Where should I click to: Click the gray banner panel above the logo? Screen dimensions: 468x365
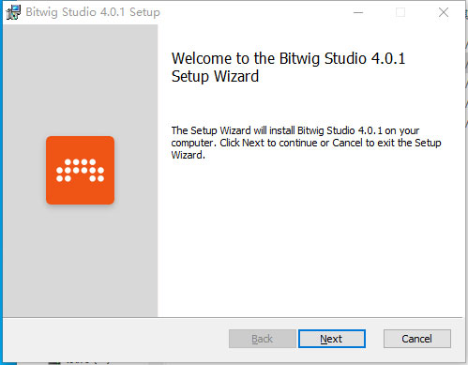[80, 80]
